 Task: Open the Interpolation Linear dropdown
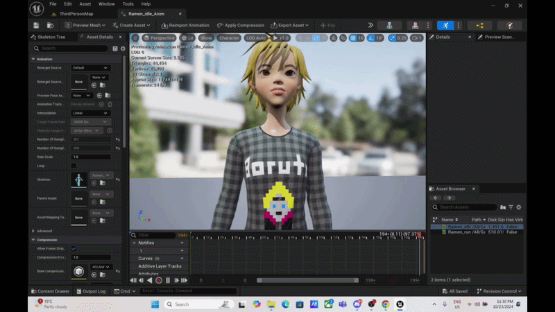point(90,113)
